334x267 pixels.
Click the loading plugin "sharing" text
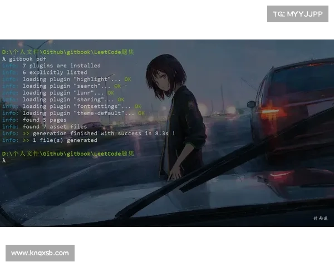pyautogui.click(x=68, y=100)
